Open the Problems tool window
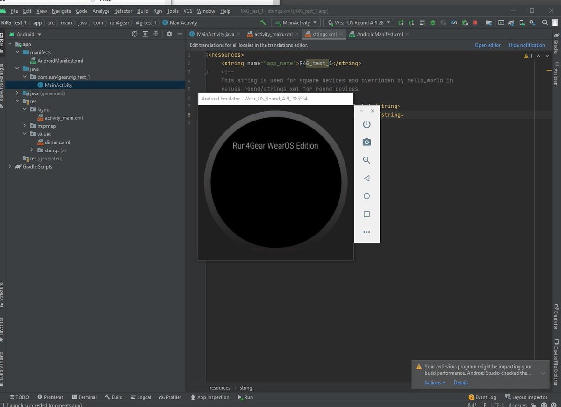The image size is (561, 407). [50, 397]
